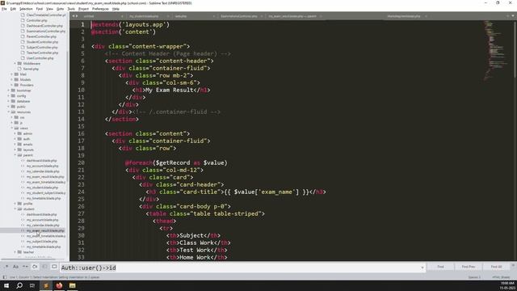Open my_subject.blade.php under student folder
Image resolution: width=517 pixels, height=291 pixels.
point(42,241)
